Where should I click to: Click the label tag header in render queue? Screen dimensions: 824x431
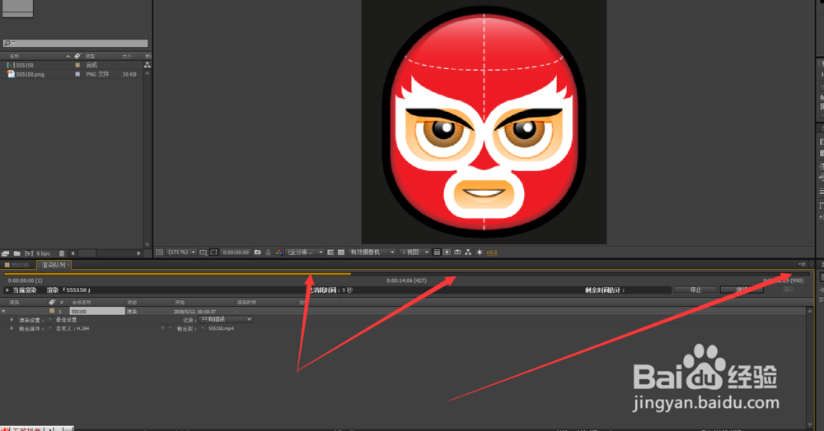coord(52,302)
